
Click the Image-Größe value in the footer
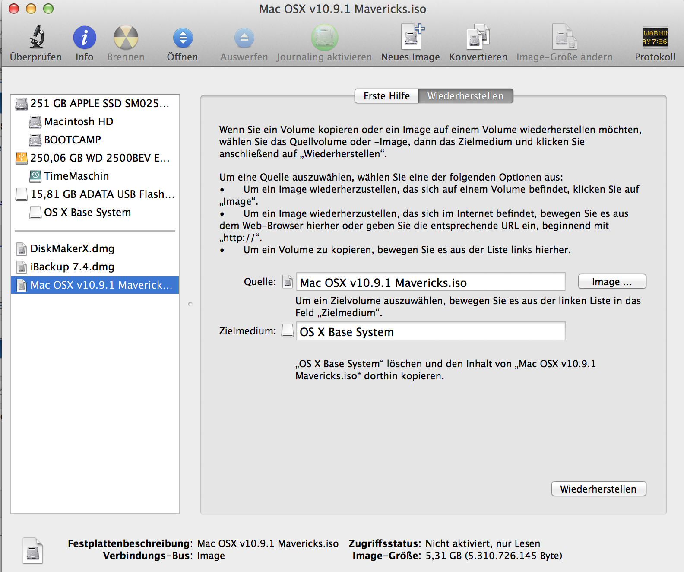494,556
